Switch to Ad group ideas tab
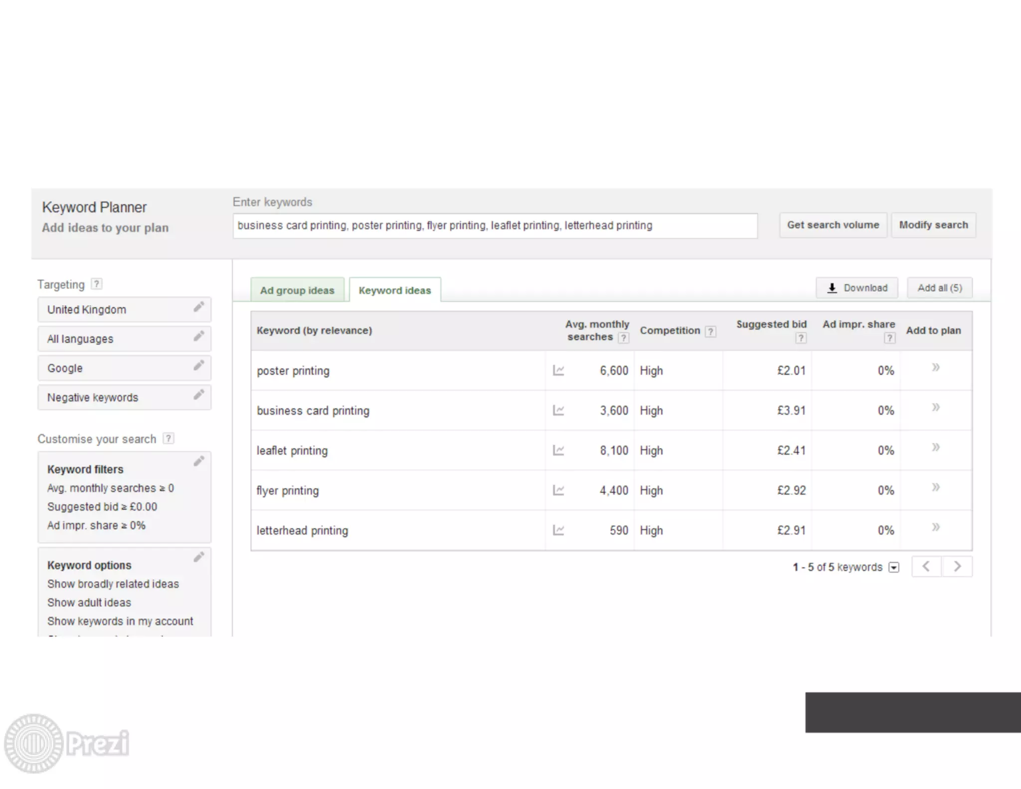The width and height of the screenshot is (1021, 789). click(297, 290)
